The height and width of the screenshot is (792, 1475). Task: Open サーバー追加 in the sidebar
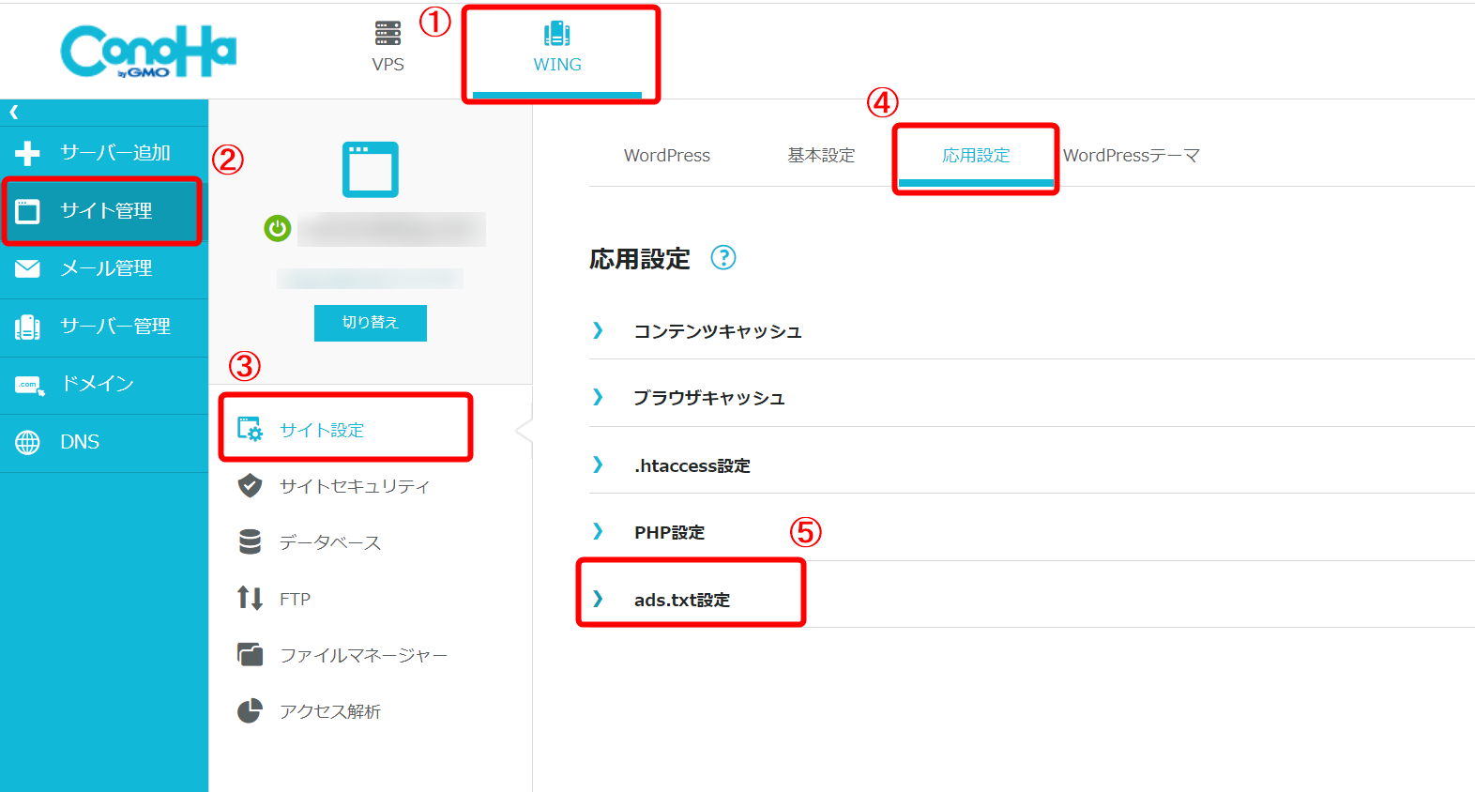coord(104,153)
